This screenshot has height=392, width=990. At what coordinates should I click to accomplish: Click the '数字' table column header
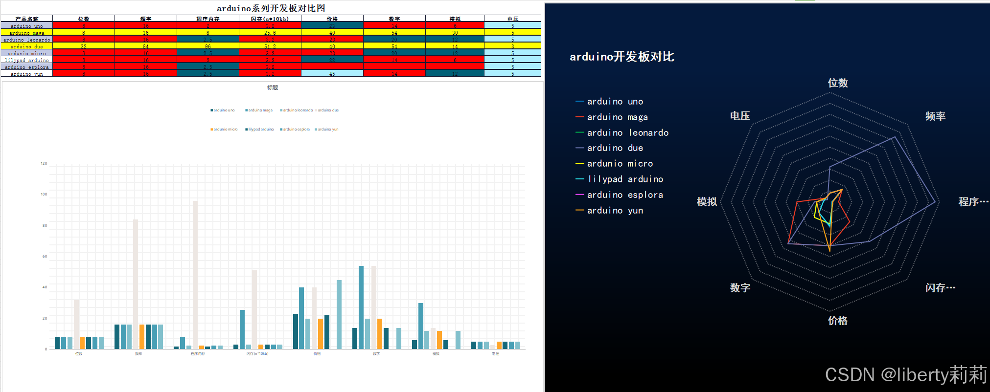point(394,19)
